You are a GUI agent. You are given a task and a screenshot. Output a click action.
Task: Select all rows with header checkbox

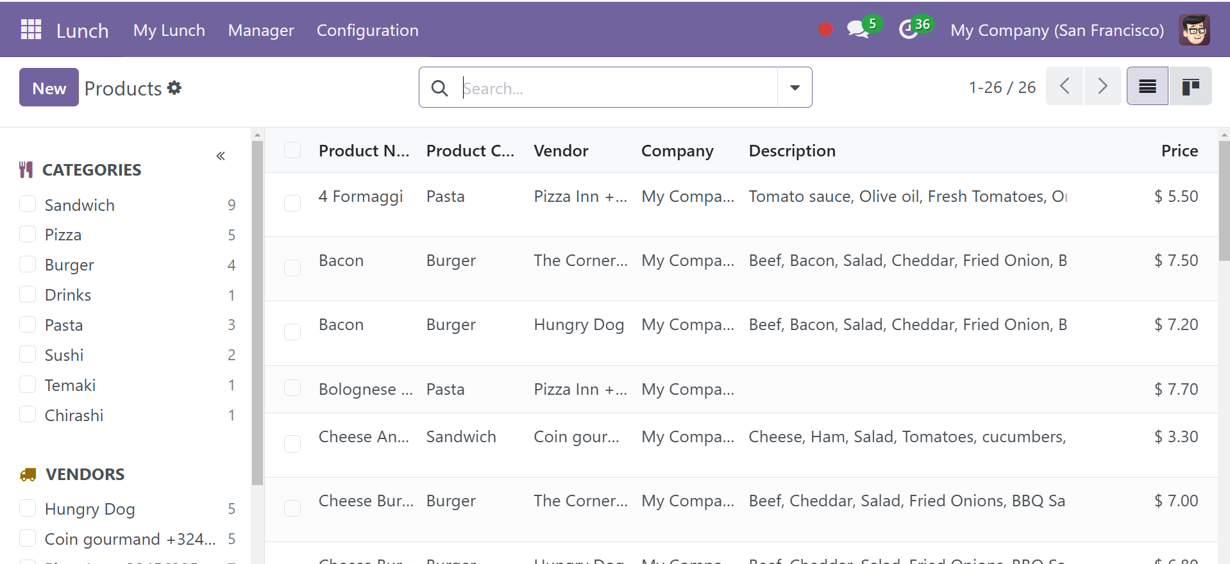point(292,150)
